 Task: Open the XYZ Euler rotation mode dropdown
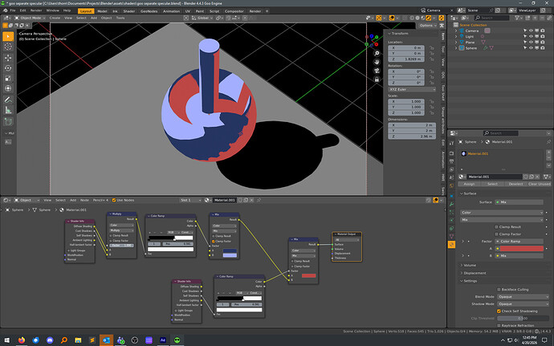tap(412, 89)
